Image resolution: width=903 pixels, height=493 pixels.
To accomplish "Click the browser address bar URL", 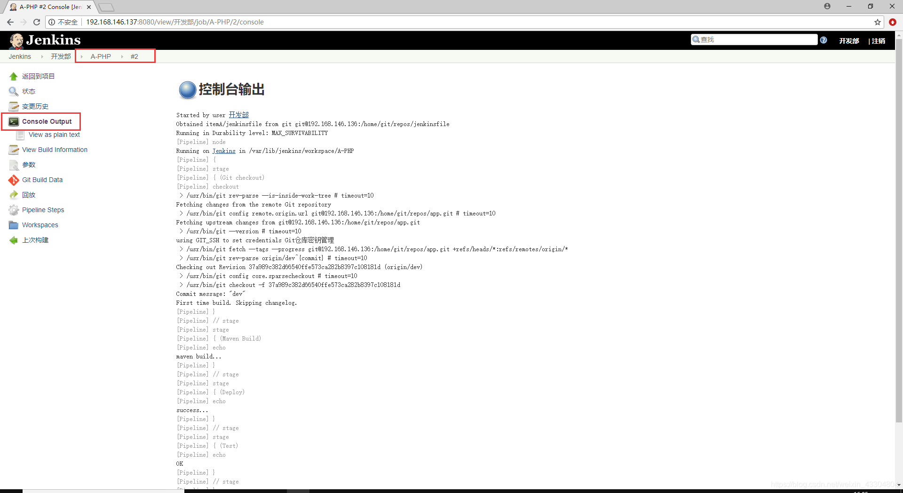I will pos(174,22).
